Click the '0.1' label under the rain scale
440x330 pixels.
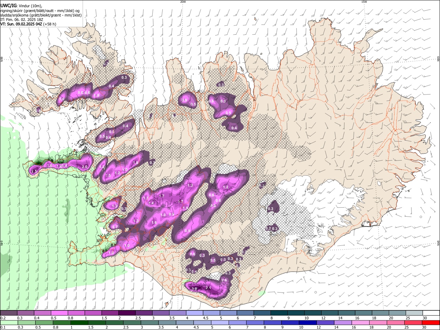[3, 328]
